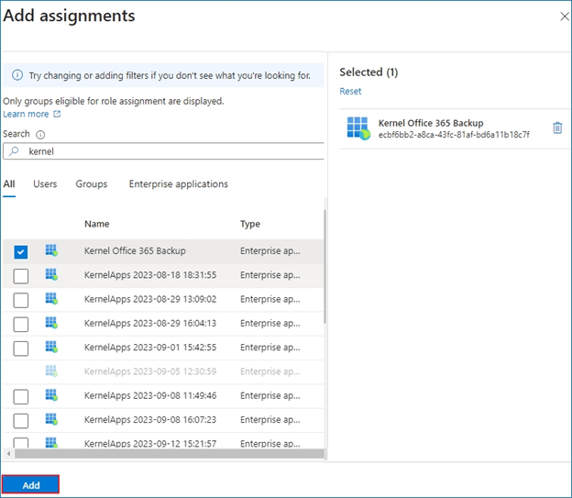Uncheck the Kernel Office 365 Backup checkbox
Viewport: 572px width, 498px height.
point(21,251)
